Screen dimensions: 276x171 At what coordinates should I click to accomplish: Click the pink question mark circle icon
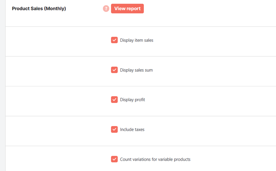coord(106,8)
